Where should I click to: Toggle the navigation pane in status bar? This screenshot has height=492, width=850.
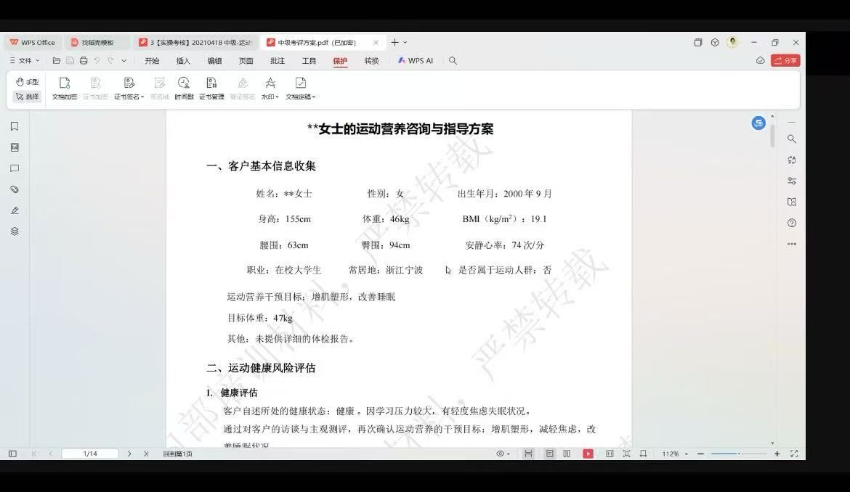pyautogui.click(x=12, y=454)
